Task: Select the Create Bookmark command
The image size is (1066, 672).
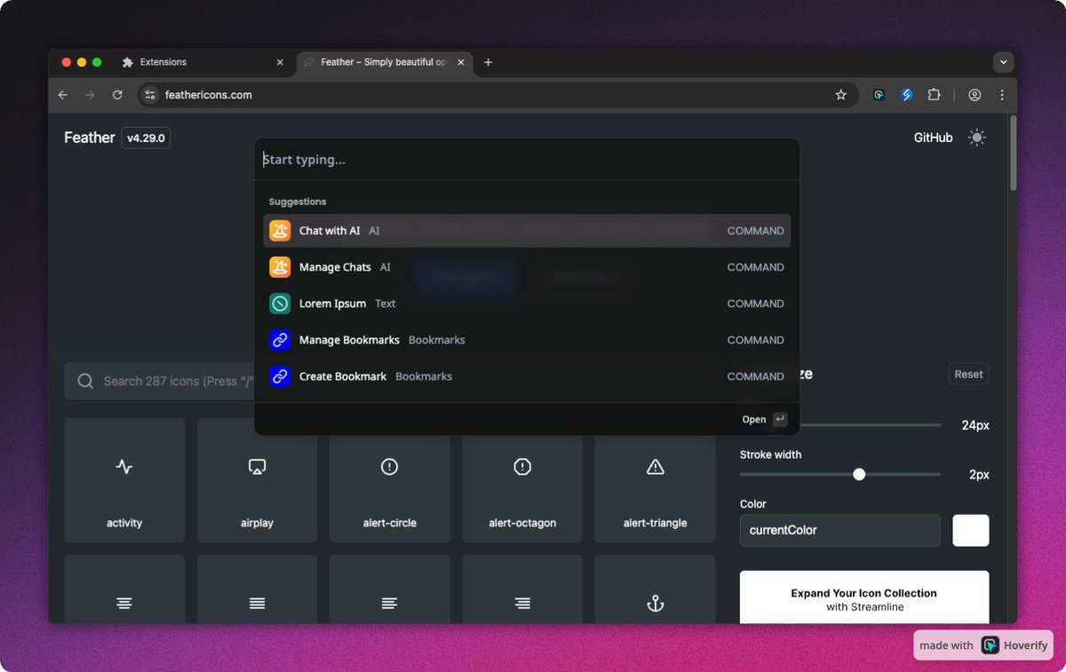Action: tap(527, 376)
